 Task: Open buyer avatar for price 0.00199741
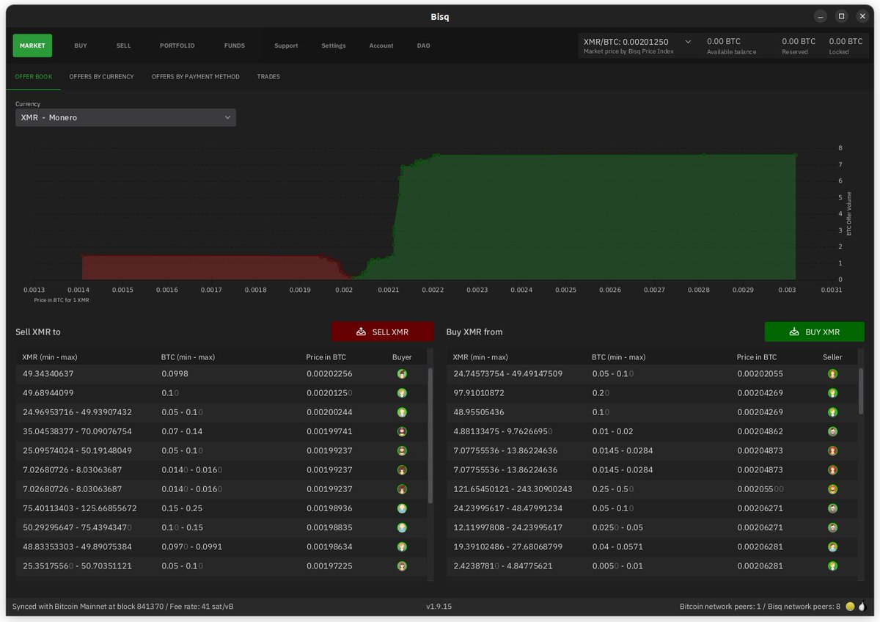[402, 431]
